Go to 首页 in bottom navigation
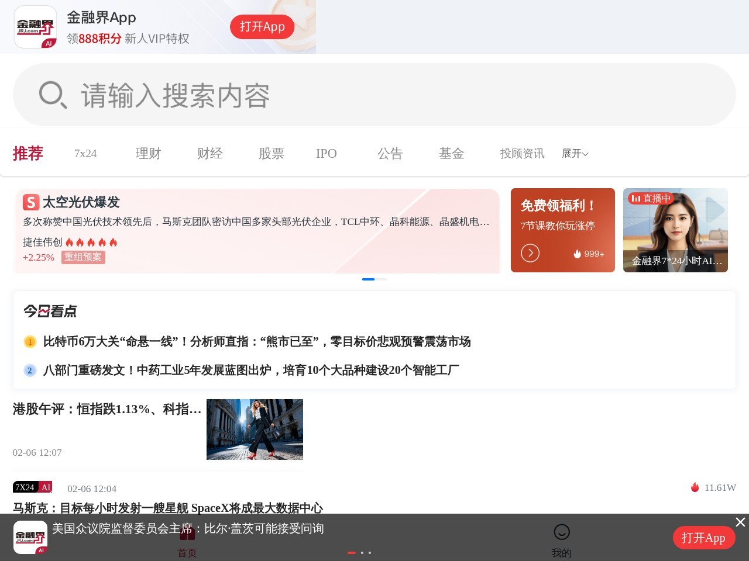 click(x=187, y=542)
